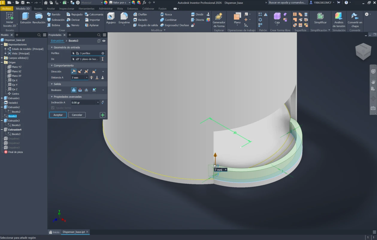This screenshot has height=240, width=377.
Task: Select the Repujado emboss tool
Action: click(74, 14)
